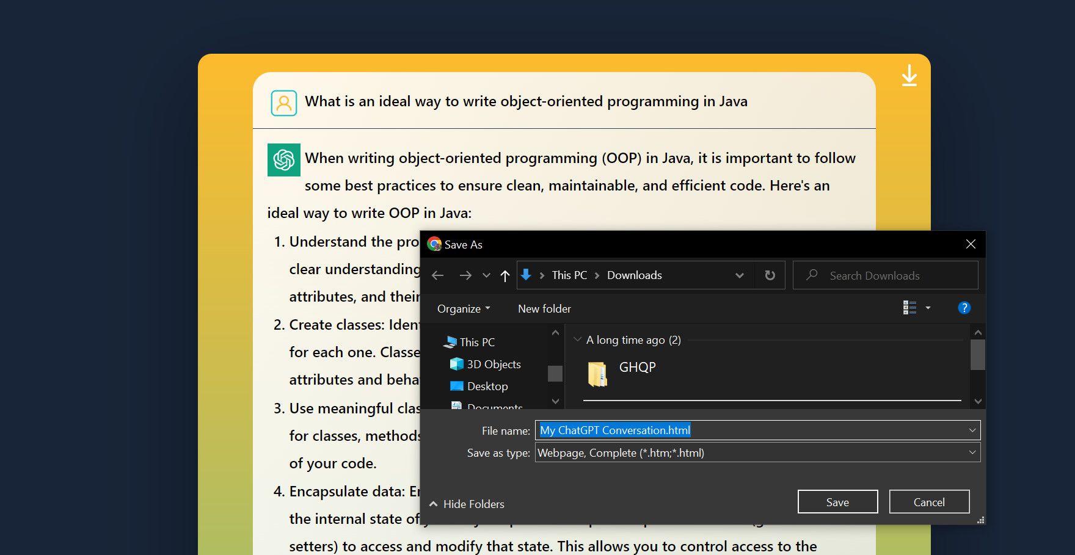
Task: Go back using the left arrow
Action: point(437,275)
